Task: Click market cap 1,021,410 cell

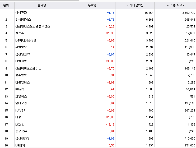Action: [189, 40]
